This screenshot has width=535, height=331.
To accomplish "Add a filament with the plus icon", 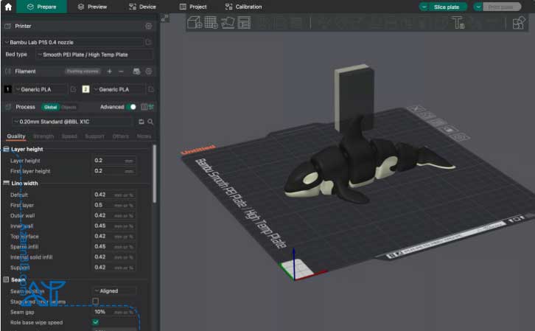I will point(109,72).
